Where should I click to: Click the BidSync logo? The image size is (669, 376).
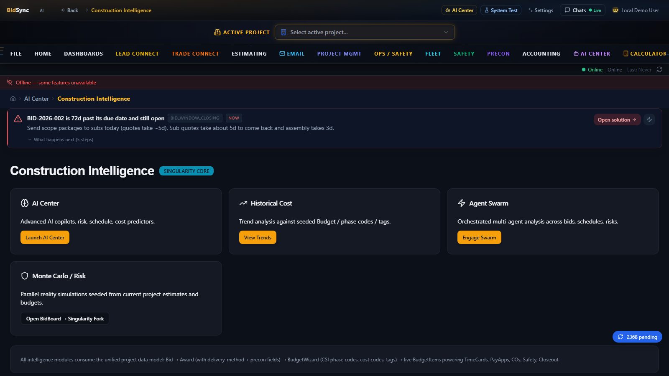pos(18,10)
